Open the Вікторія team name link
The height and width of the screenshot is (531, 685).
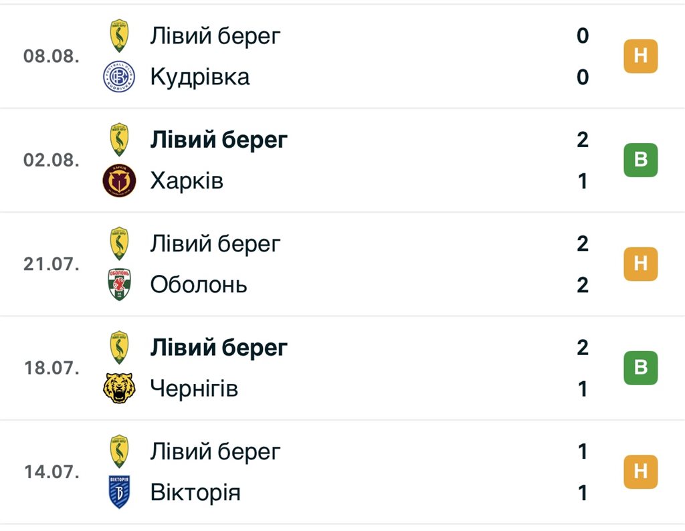195,493
